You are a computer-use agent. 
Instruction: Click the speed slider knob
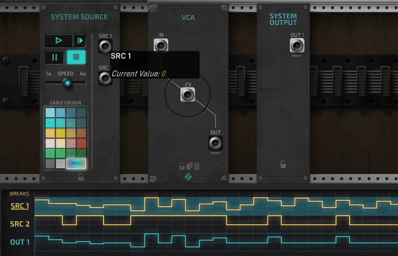[67, 83]
